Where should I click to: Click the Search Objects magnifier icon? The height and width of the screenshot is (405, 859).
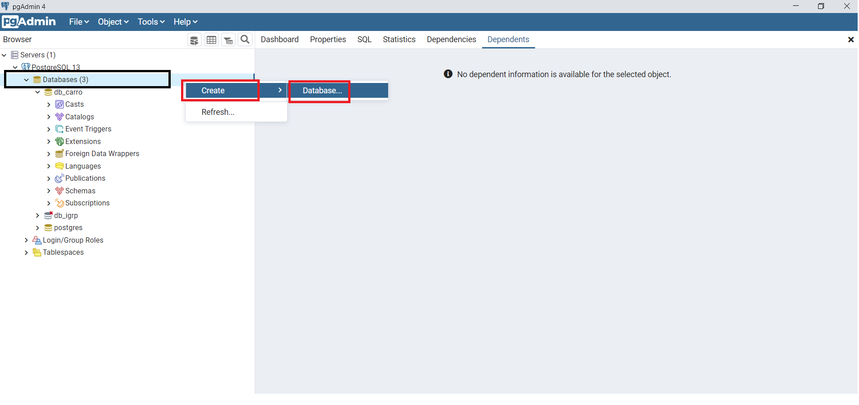coord(245,39)
